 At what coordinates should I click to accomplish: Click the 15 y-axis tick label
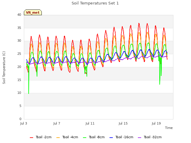19,80
